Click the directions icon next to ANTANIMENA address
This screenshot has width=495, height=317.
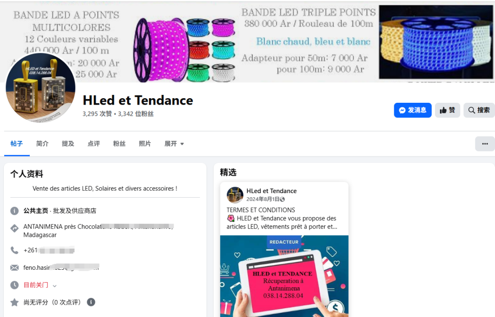(15, 228)
